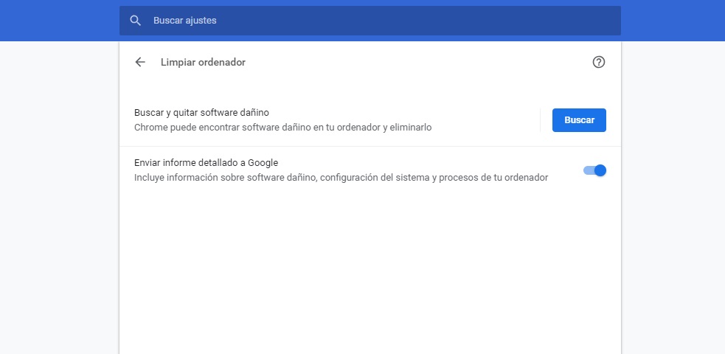
Task: Disable the Enviar informe detallado toggle
Action: point(594,170)
